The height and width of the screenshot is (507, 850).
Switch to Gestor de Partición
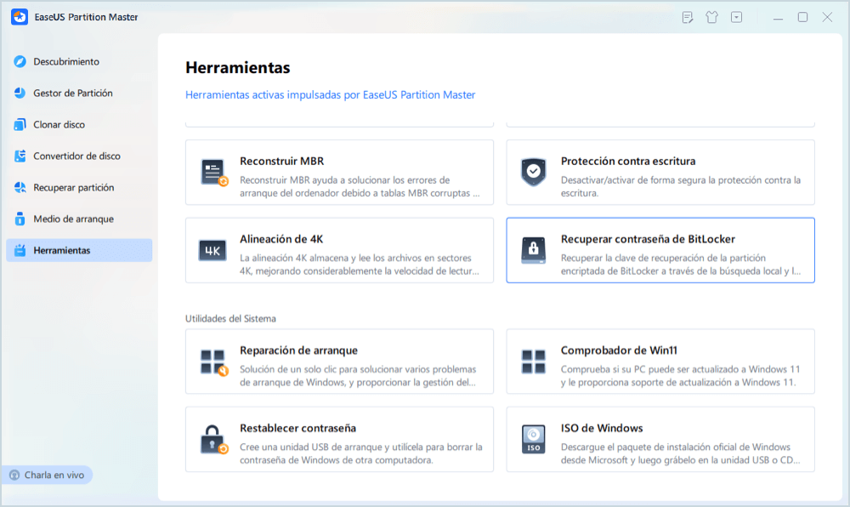(79, 93)
